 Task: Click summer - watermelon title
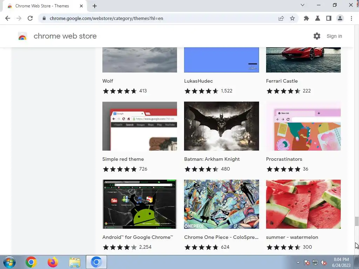click(x=292, y=237)
